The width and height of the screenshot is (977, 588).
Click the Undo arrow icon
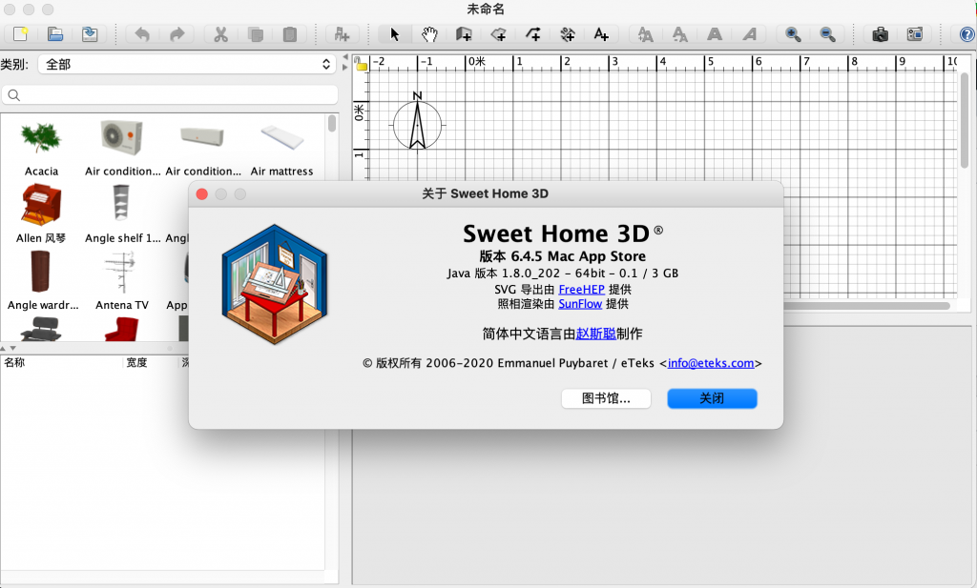point(143,34)
